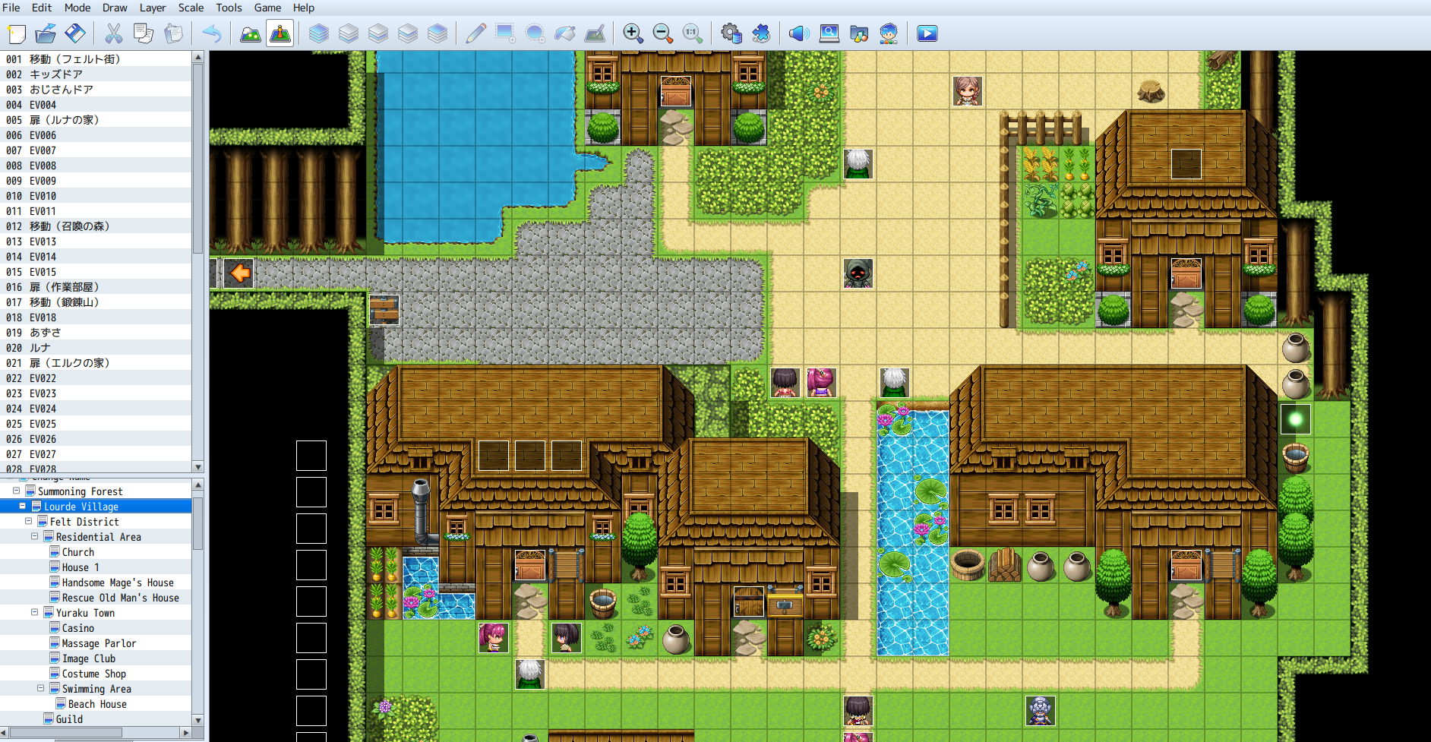Select the Casino map
Screen dimensions: 1431x742
tap(78, 628)
